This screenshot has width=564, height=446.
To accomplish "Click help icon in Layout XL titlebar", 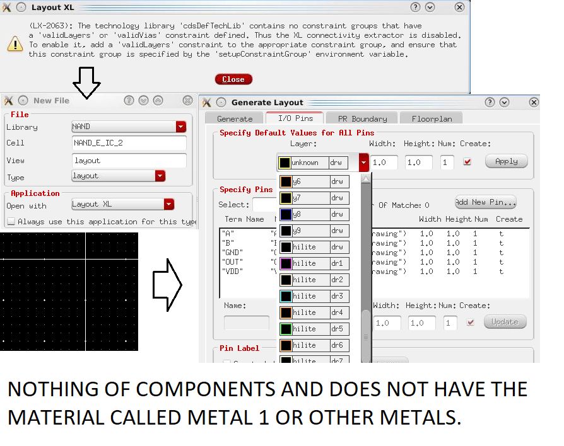I will (415, 7).
